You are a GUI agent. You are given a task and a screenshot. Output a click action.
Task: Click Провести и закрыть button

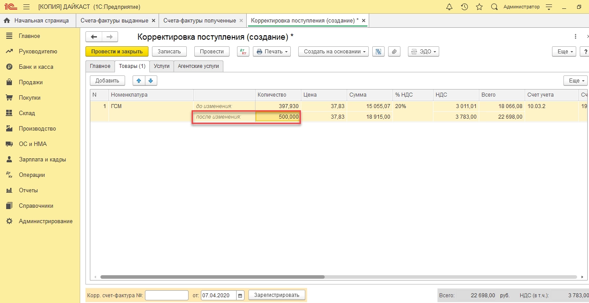(117, 52)
